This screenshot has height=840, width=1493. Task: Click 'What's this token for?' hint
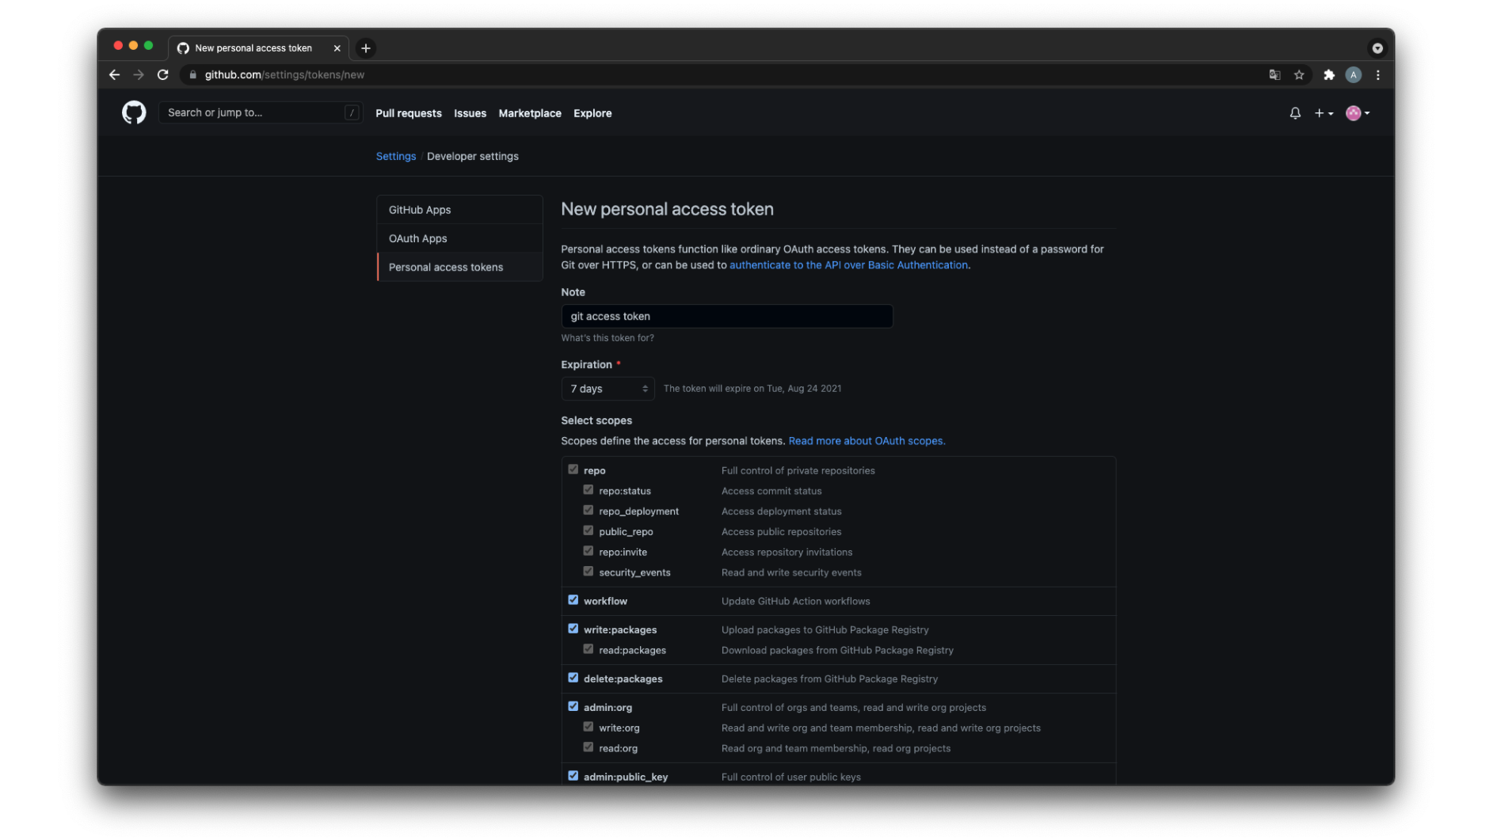click(607, 338)
